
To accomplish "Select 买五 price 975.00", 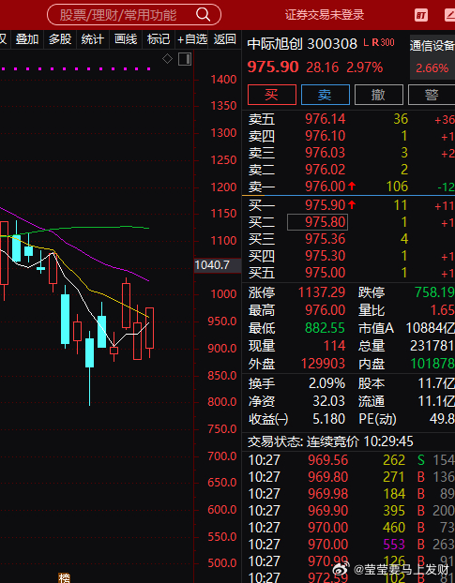I will [326, 273].
